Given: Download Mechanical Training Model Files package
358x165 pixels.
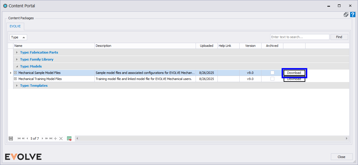Looking at the screenshot, I should tap(294, 79).
